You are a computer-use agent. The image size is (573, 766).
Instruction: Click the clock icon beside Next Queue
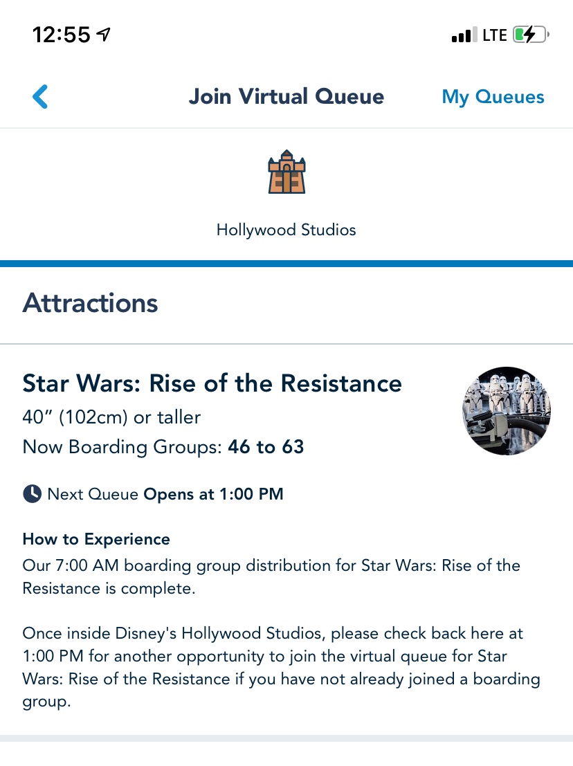[x=32, y=494]
